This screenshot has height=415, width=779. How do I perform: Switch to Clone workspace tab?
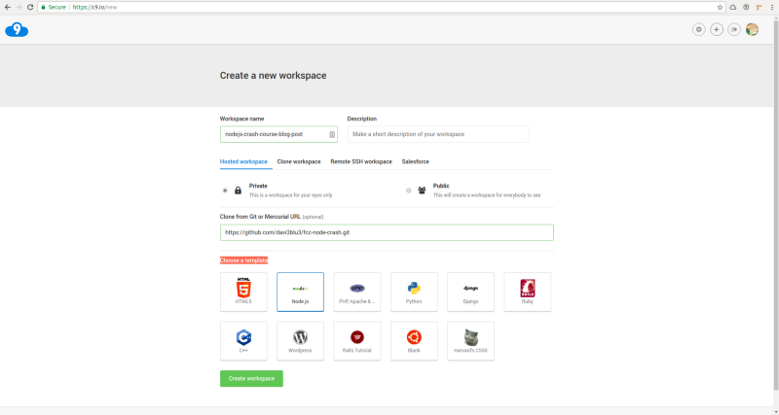[299, 161]
